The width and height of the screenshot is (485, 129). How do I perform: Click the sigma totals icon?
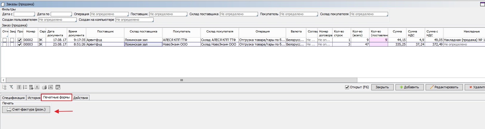coord(37,87)
